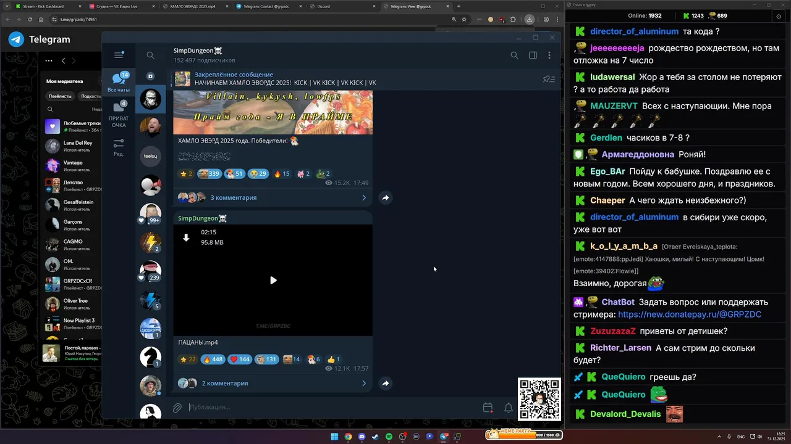The image size is (791, 444).
Task: Toggle the thumbs up 1 reaction
Action: (333, 359)
